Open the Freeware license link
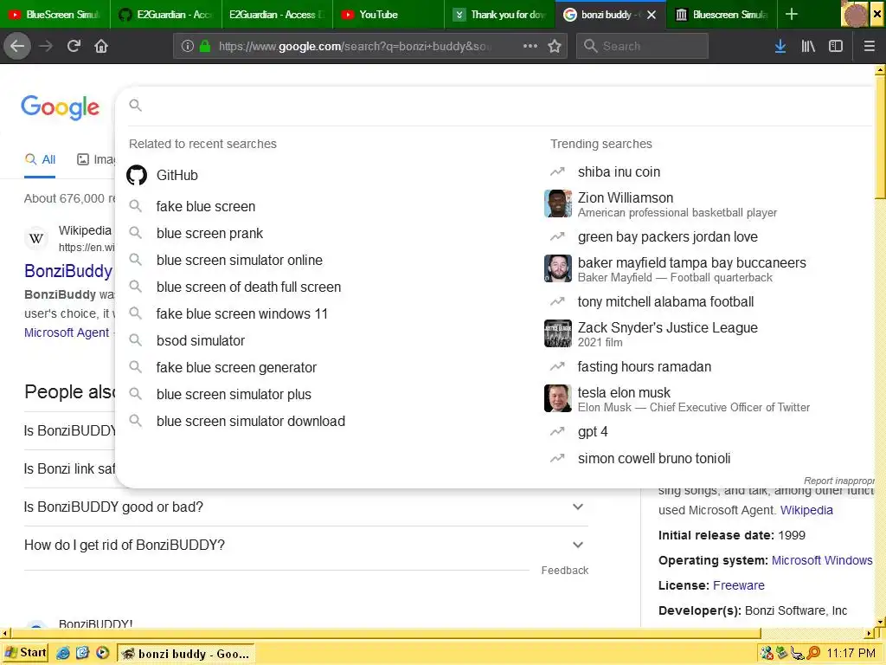 (739, 585)
